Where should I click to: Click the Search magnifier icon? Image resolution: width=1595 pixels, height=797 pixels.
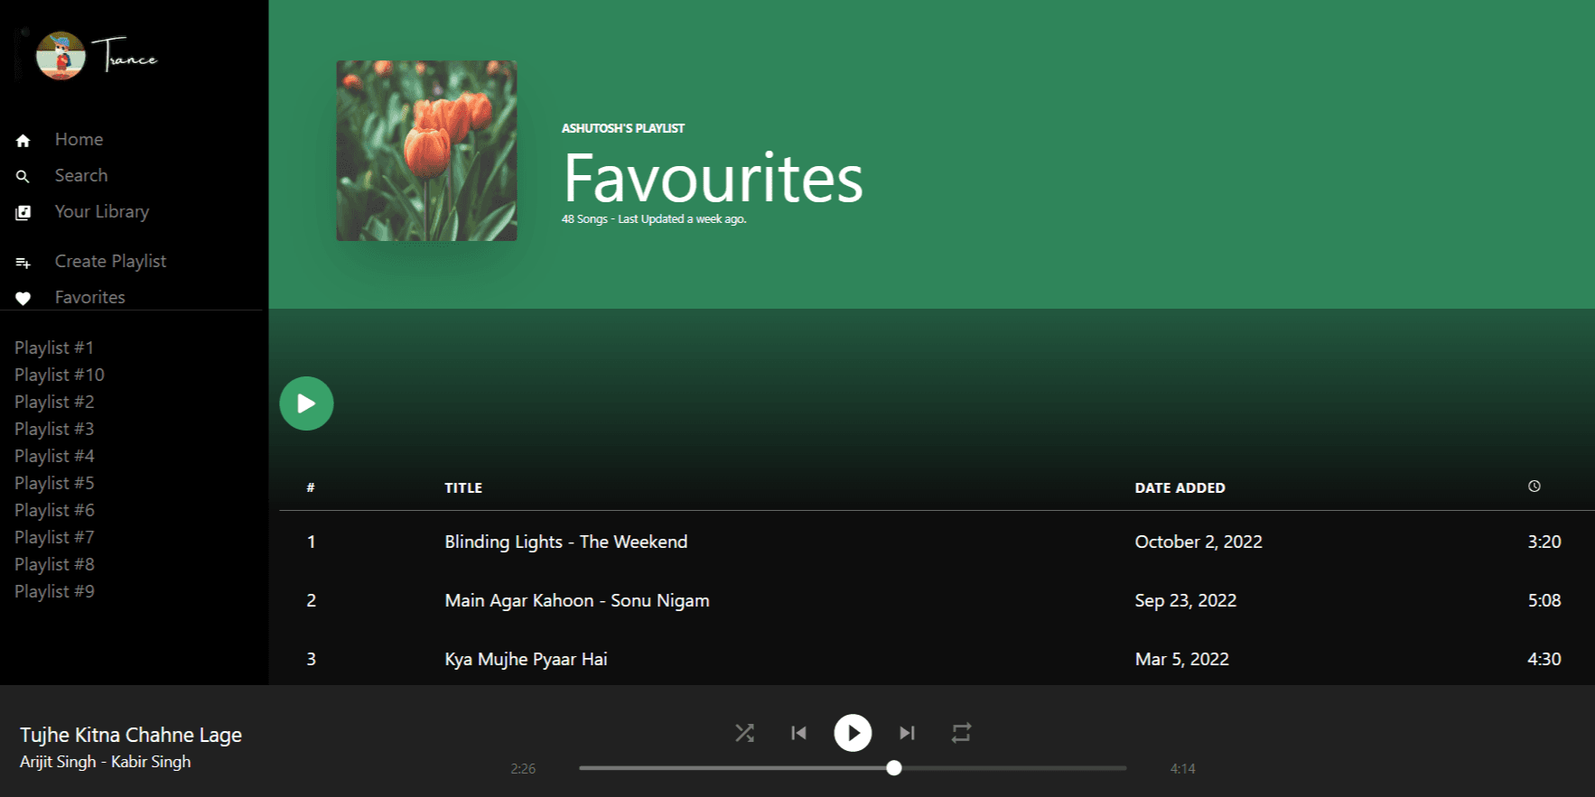coord(23,177)
